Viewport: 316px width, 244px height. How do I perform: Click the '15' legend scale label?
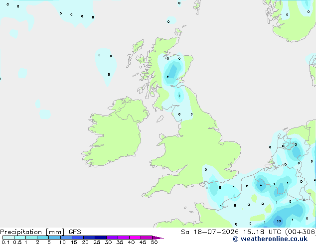pyautogui.click(x=74, y=242)
